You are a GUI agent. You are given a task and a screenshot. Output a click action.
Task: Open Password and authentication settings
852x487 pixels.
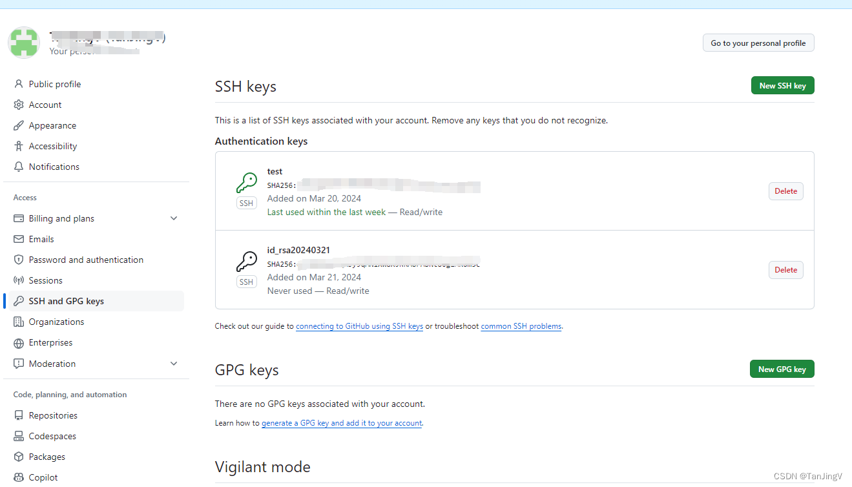[87, 260]
